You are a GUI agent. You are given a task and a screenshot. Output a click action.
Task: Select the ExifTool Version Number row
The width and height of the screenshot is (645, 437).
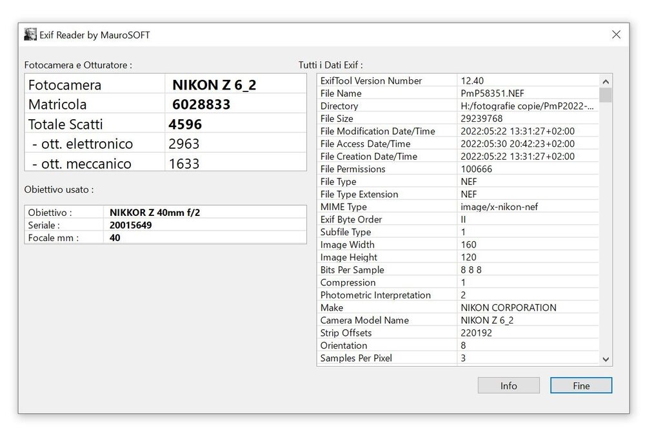pos(458,81)
